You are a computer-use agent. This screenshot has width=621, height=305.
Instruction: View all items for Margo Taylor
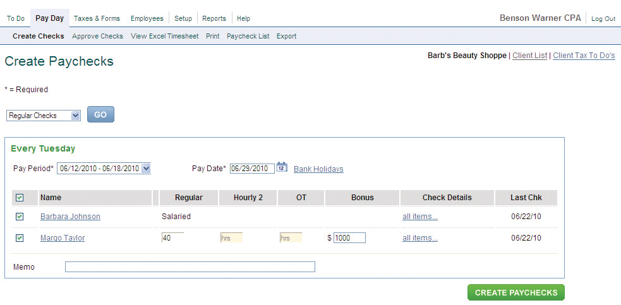419,238
